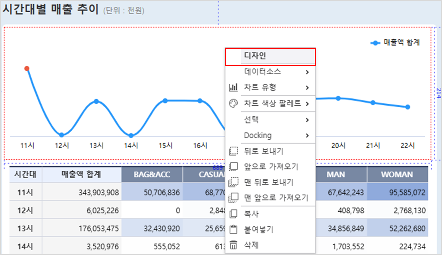Expand the Docking submenu arrow

point(307,135)
